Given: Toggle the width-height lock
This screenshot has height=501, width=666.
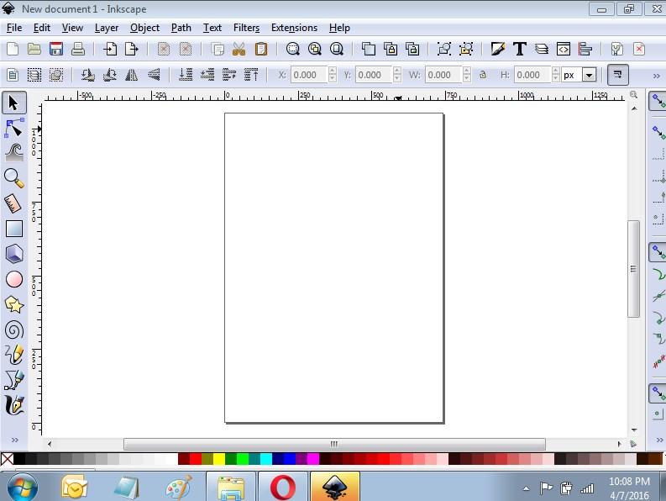Looking at the screenshot, I should 483,75.
